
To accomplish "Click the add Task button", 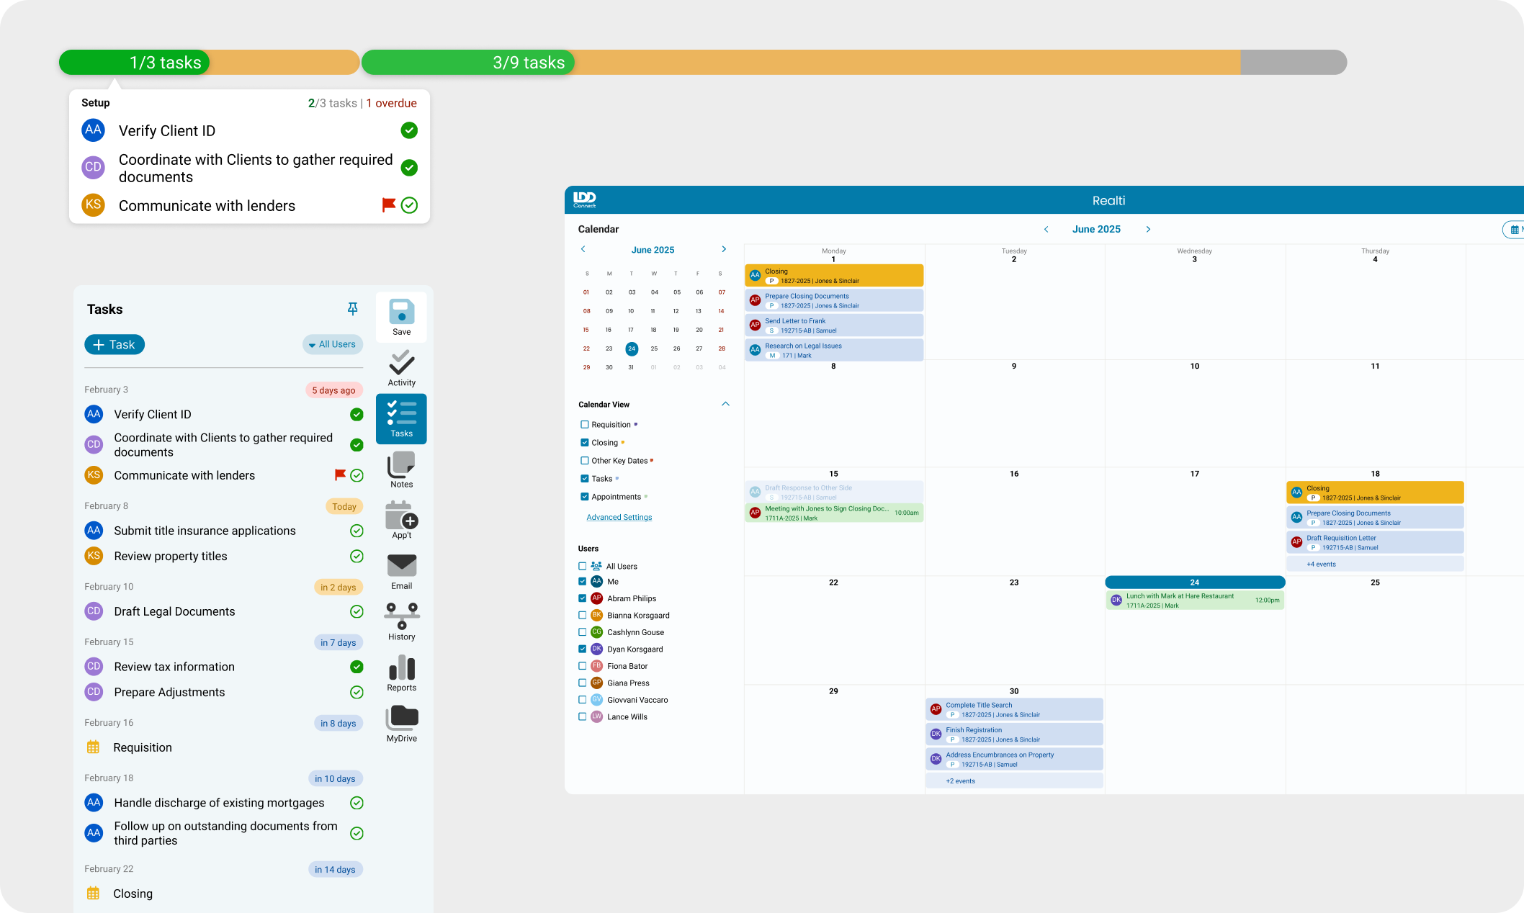I will point(115,345).
